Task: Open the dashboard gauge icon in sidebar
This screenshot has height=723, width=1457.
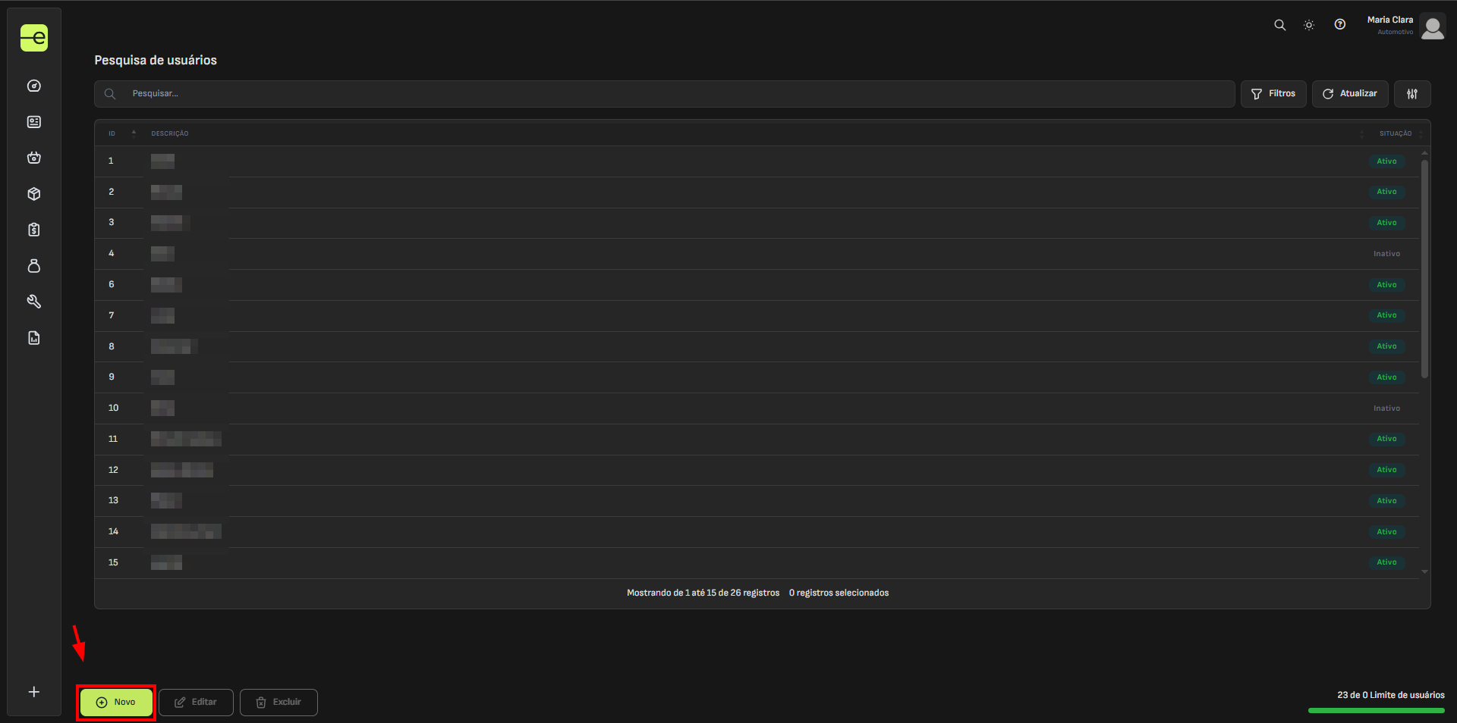Action: pyautogui.click(x=34, y=86)
